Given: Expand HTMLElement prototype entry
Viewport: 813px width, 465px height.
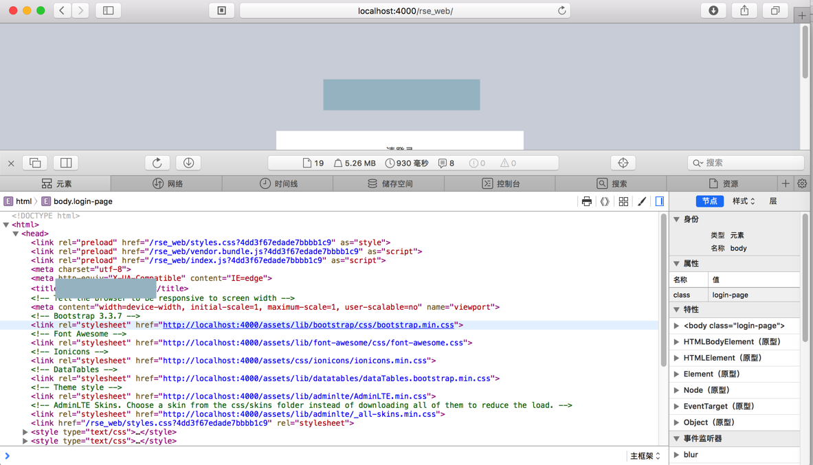Looking at the screenshot, I should point(677,359).
